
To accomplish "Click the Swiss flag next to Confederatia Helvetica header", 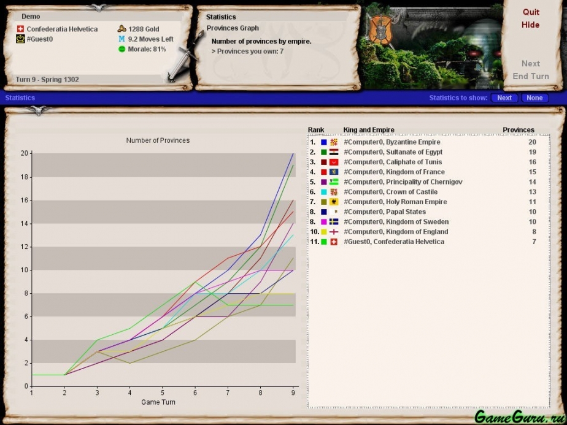I will 21,29.
